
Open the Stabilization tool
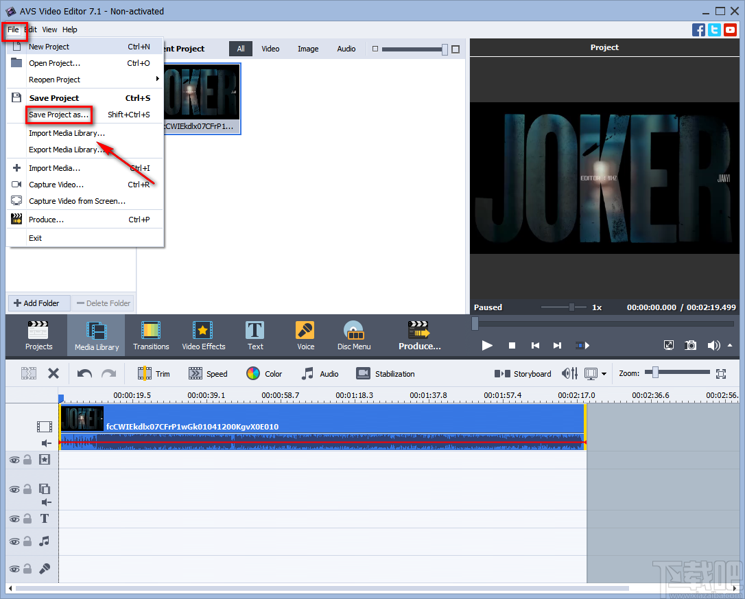pos(386,374)
